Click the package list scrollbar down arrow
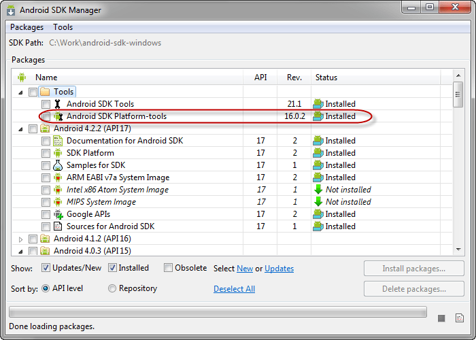The image size is (476, 340). [x=458, y=250]
